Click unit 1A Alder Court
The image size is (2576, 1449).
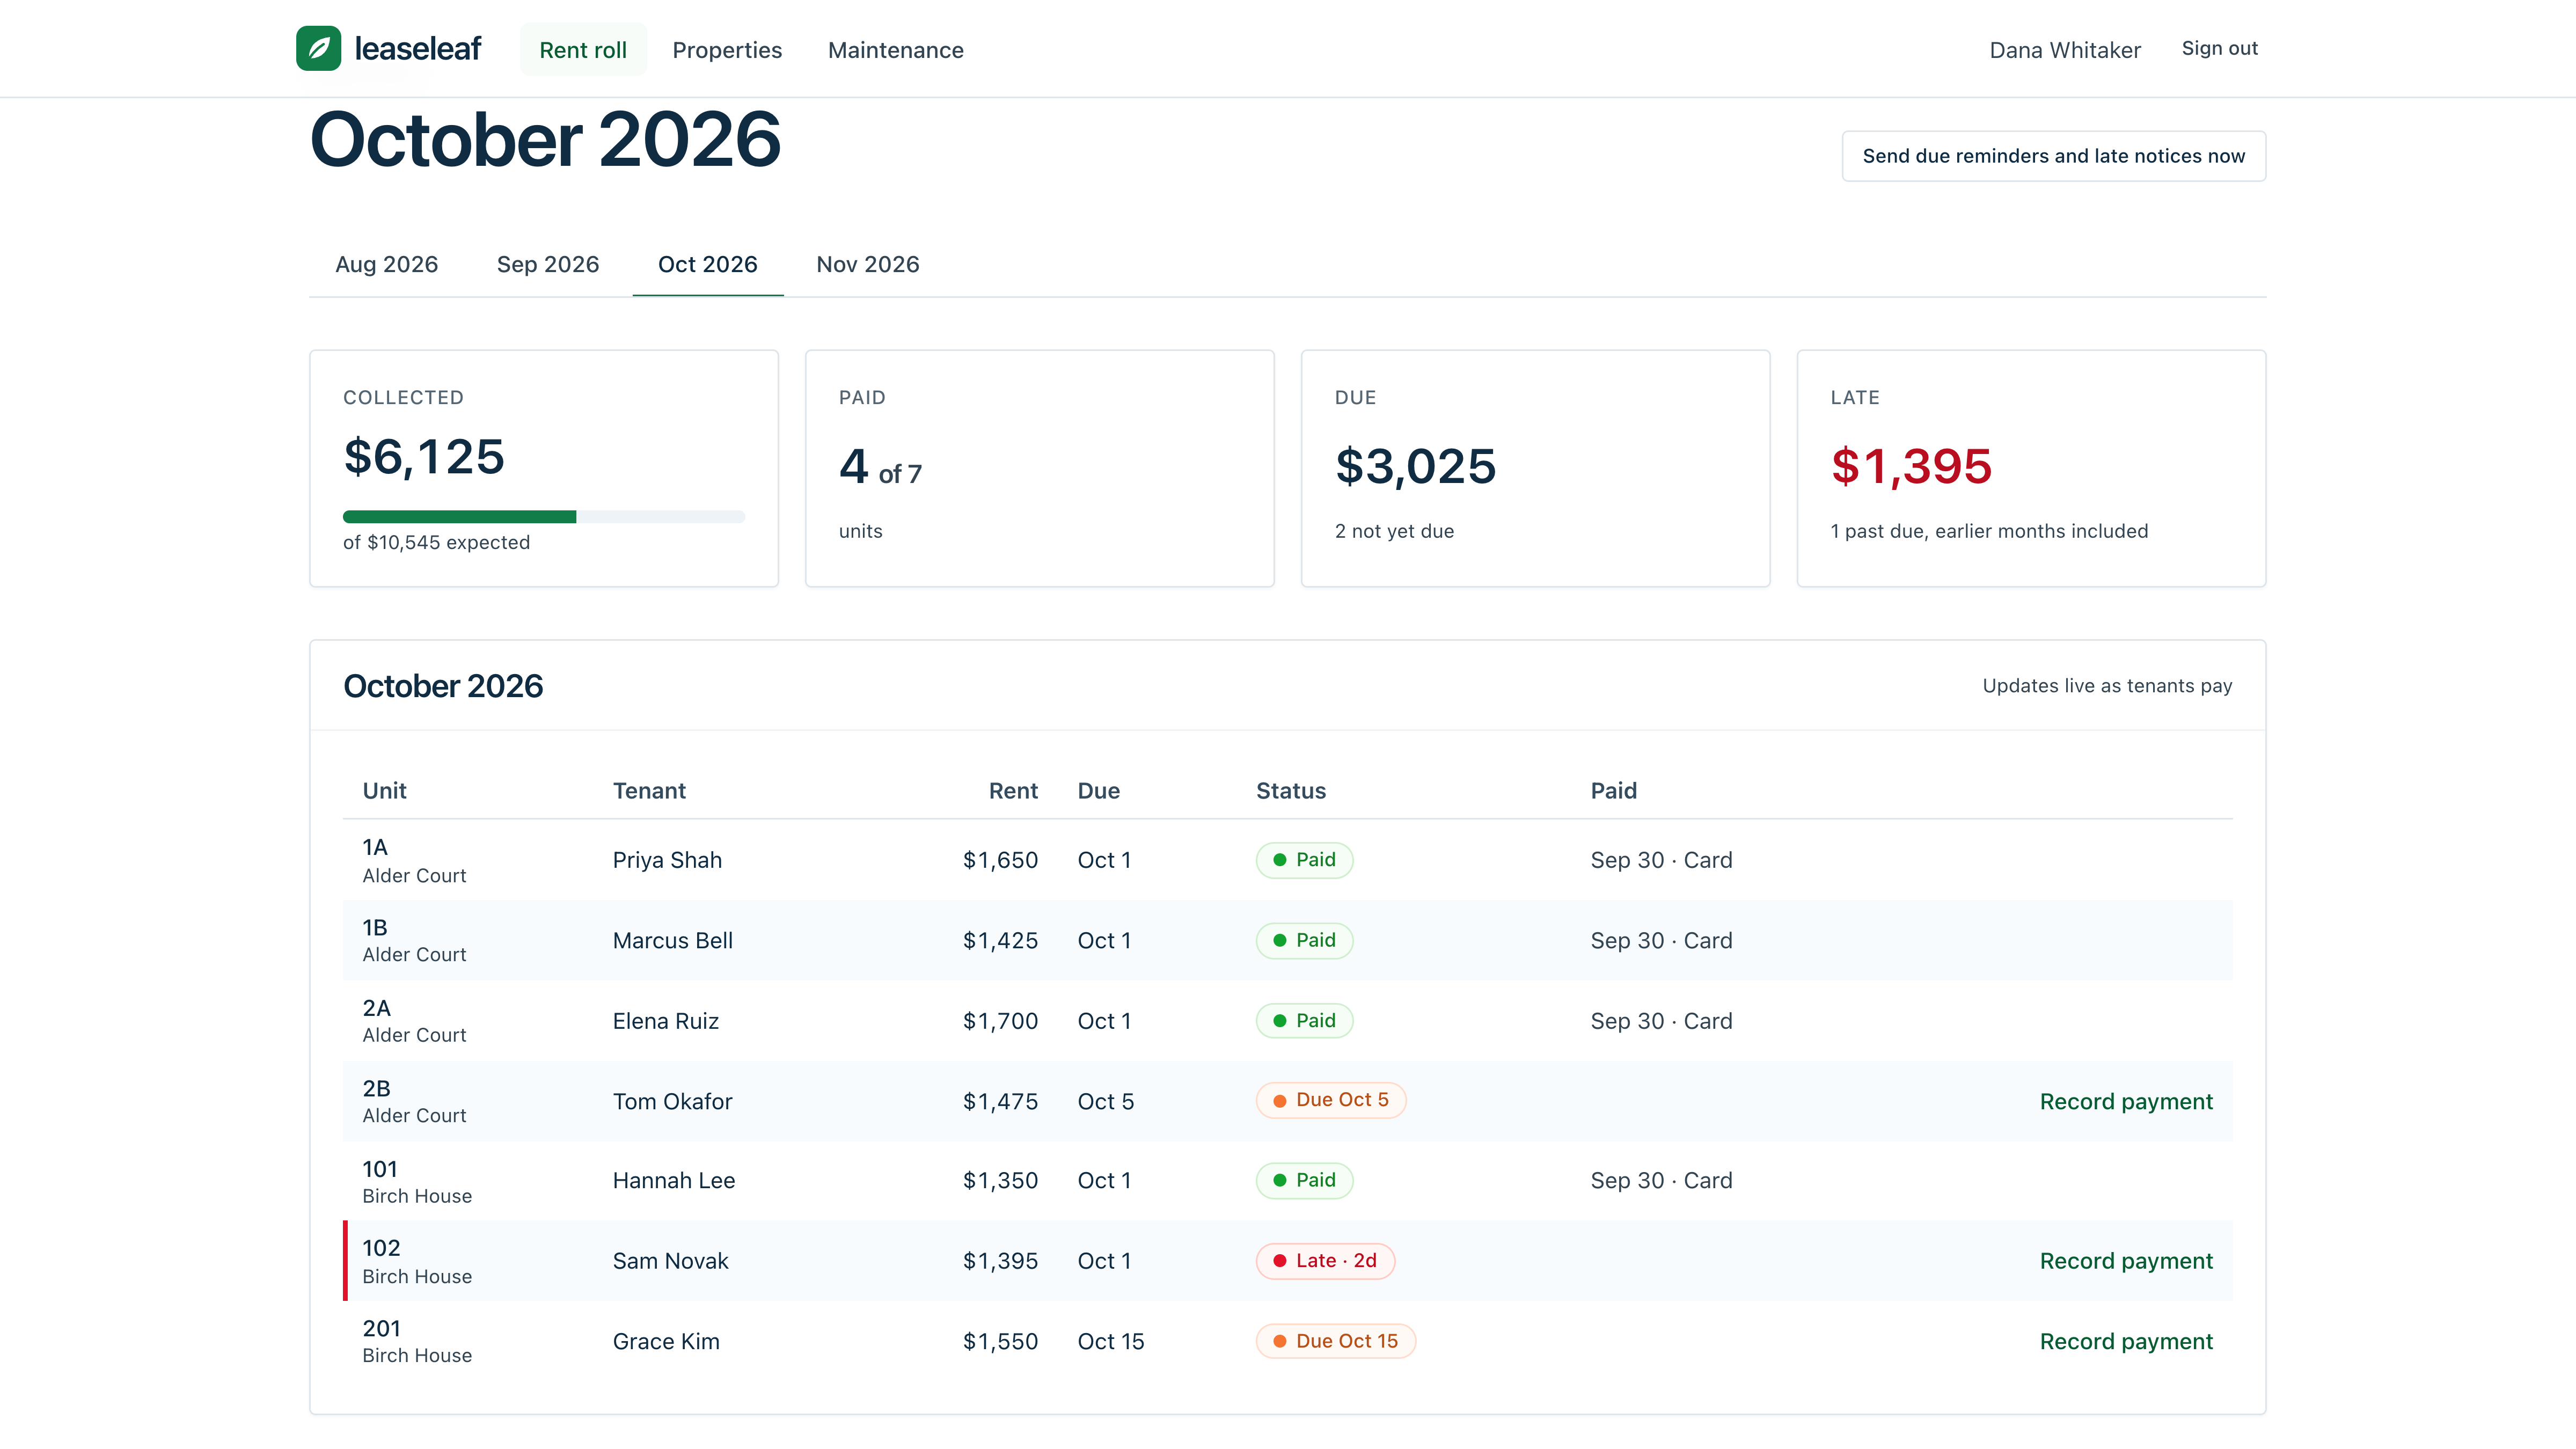pos(414,860)
